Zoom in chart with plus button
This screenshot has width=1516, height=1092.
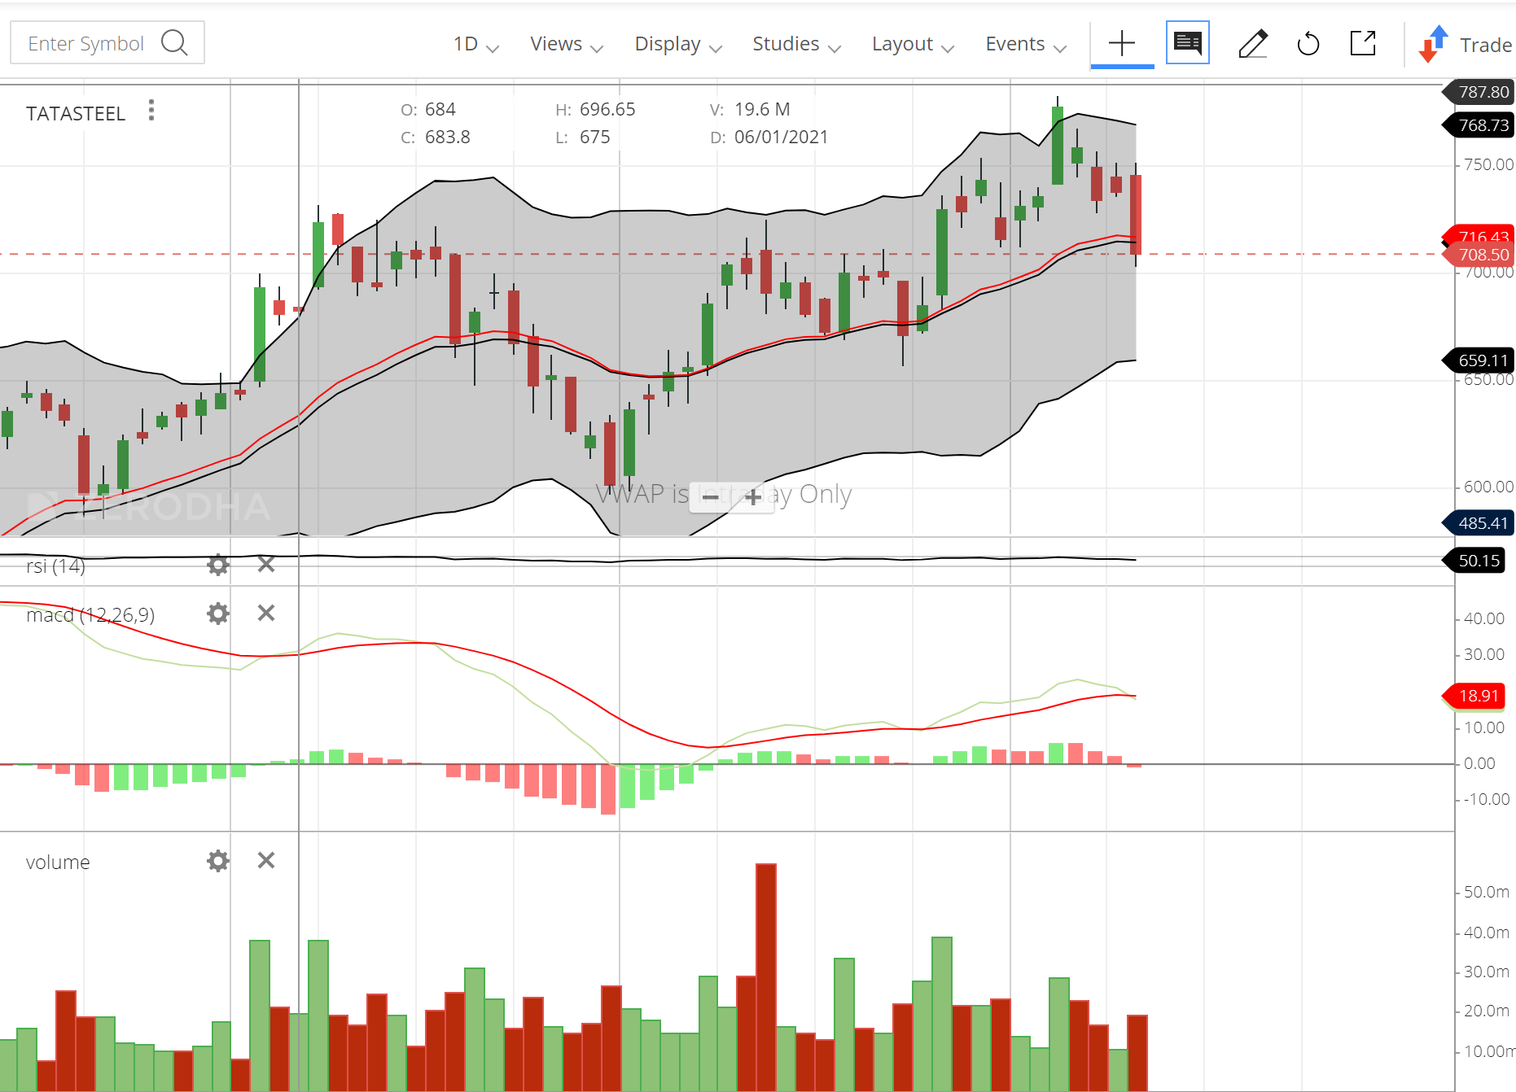(753, 496)
